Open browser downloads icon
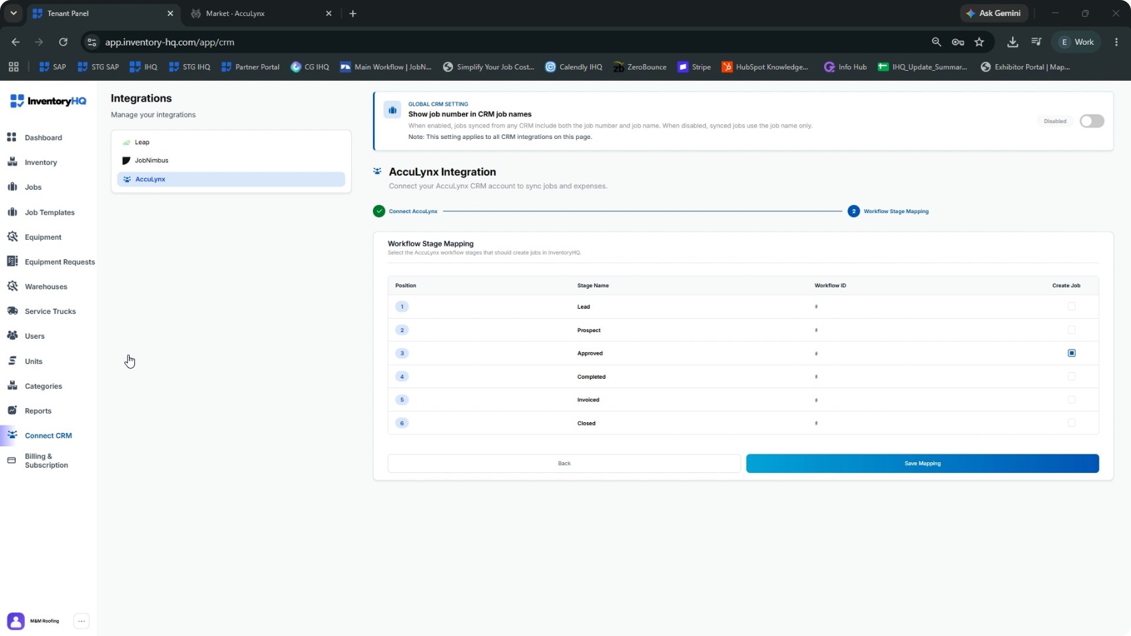Image resolution: width=1131 pixels, height=636 pixels. 1013,41
